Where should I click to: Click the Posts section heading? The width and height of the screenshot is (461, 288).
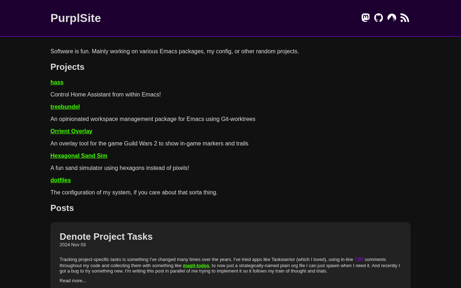pos(62,208)
